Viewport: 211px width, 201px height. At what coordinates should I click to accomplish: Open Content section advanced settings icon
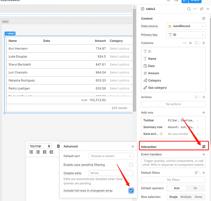pyautogui.click(x=204, y=18)
